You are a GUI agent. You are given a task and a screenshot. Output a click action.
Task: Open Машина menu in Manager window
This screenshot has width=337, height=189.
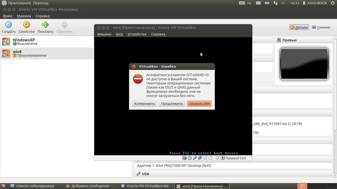pyautogui.click(x=24, y=16)
